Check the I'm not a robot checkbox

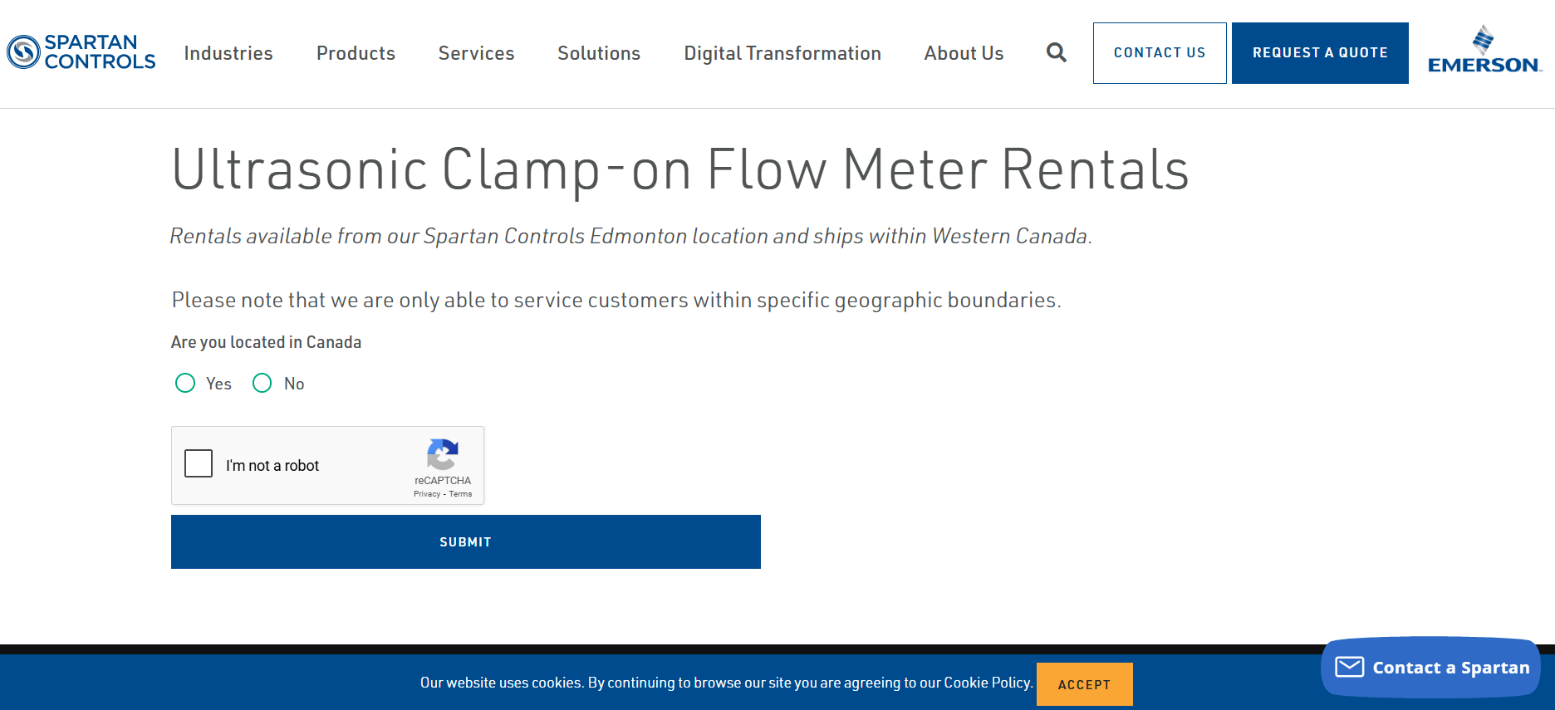click(199, 464)
